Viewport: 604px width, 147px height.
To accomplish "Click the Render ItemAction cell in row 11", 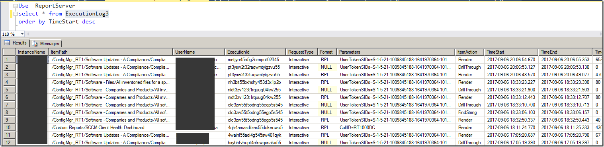I will [470, 135].
